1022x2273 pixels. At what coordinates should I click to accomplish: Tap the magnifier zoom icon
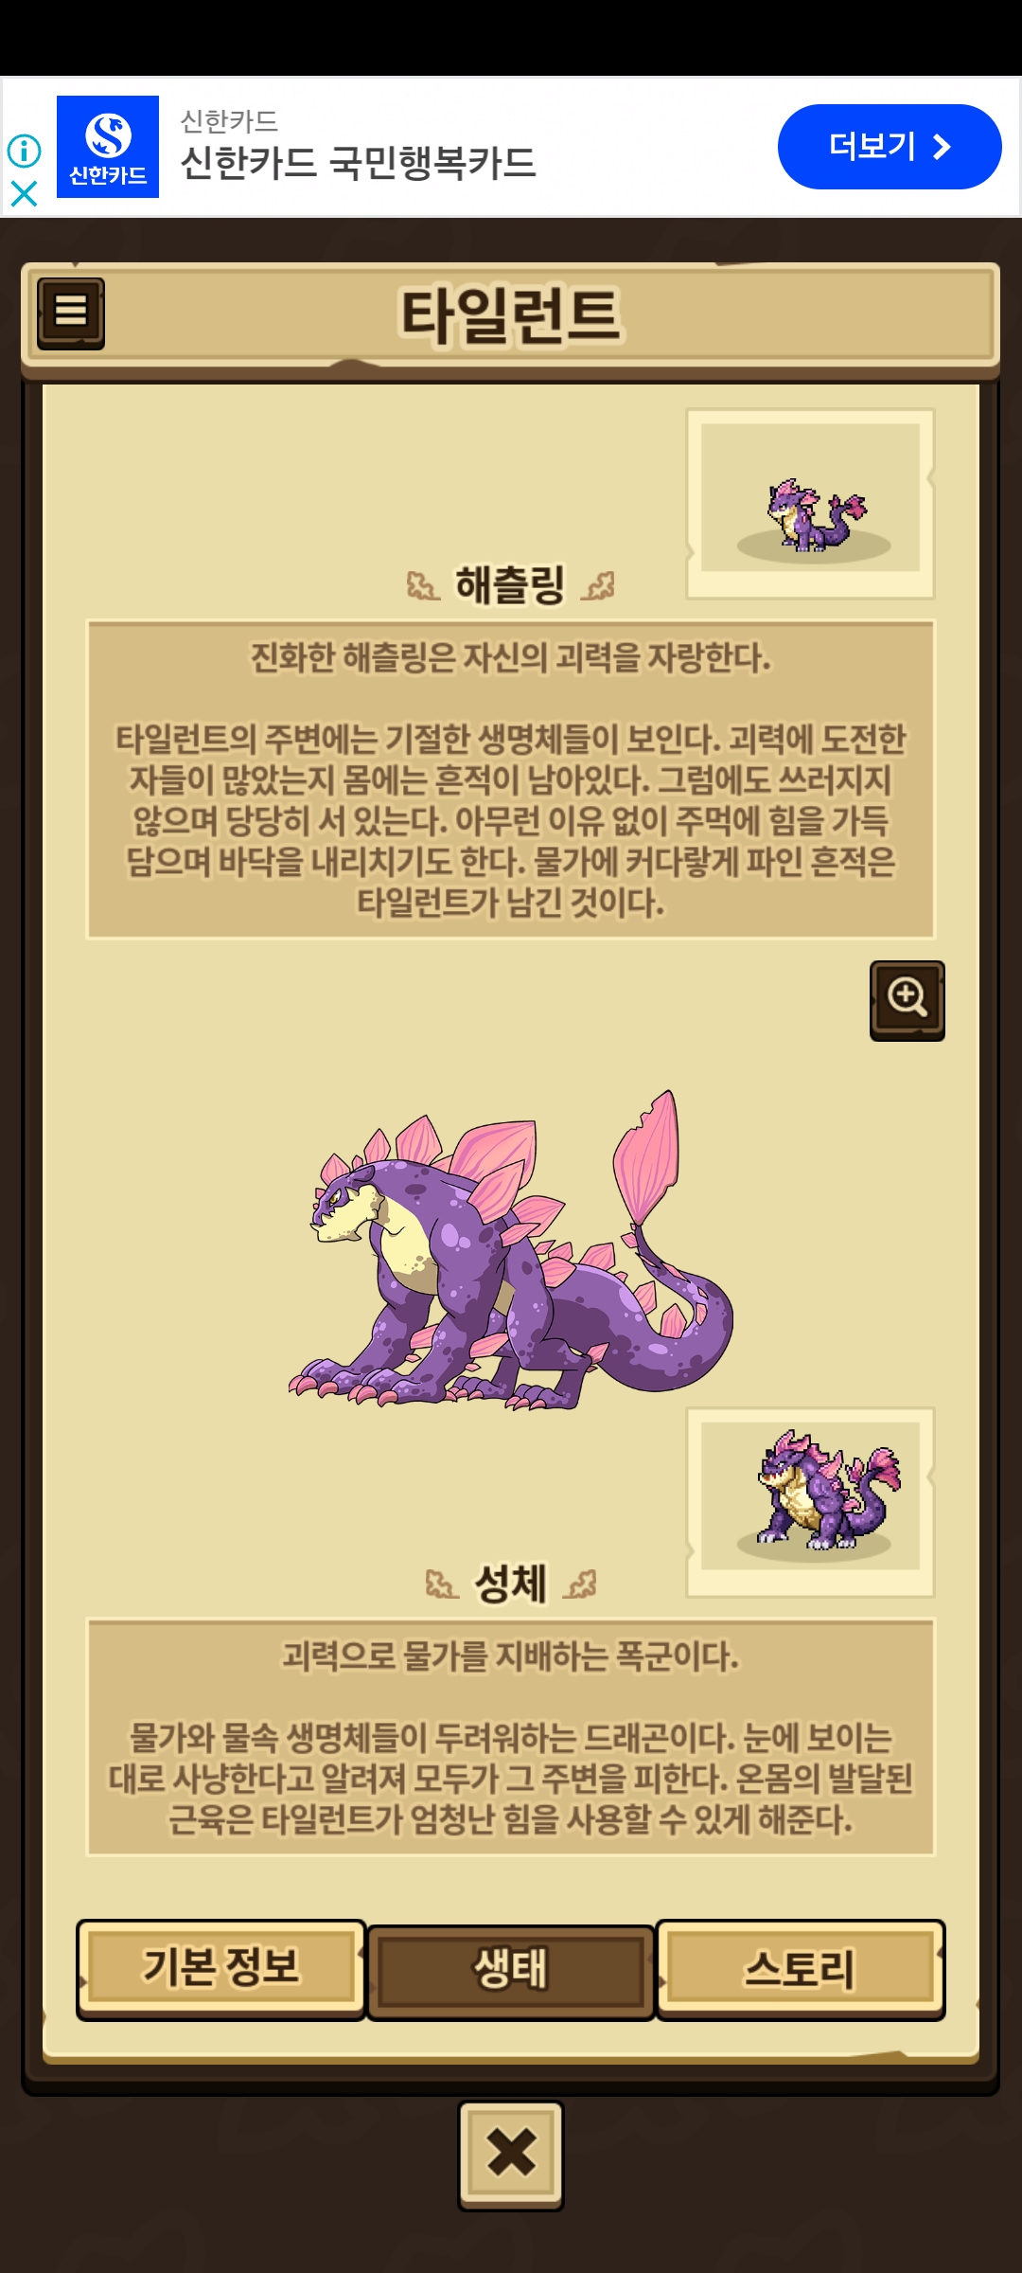tap(907, 1000)
